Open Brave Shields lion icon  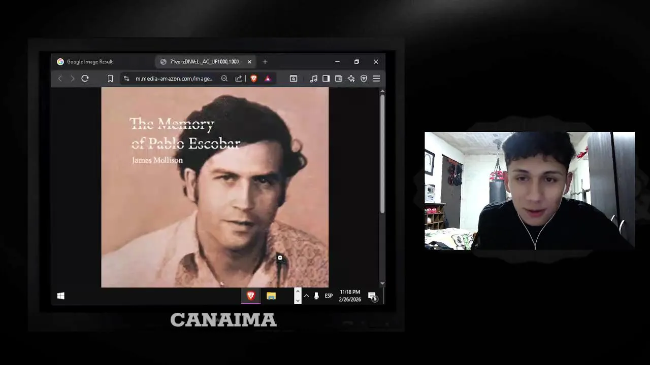253,79
